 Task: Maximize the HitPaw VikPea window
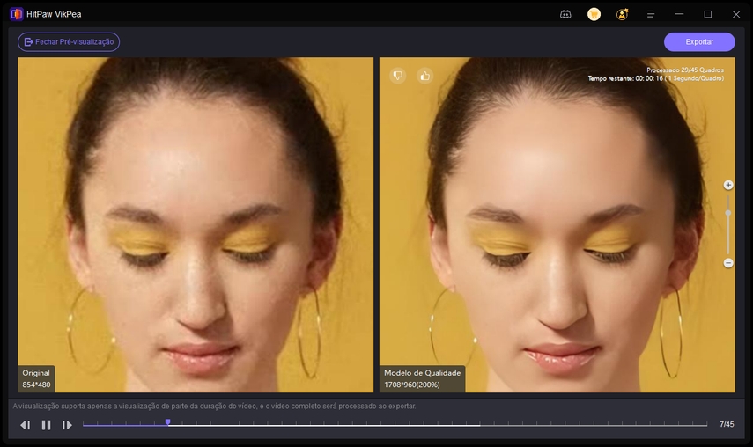click(x=708, y=14)
